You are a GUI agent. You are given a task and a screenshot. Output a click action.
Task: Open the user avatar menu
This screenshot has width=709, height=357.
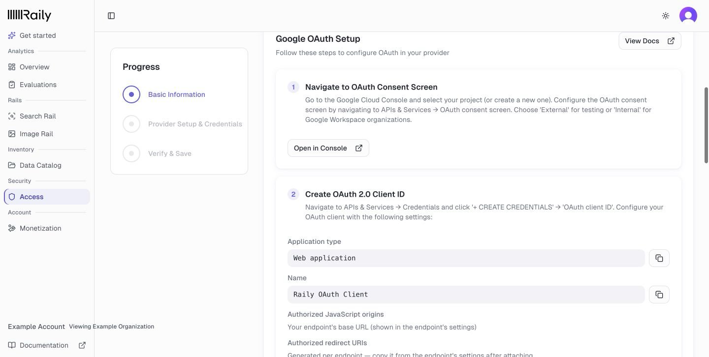point(688,16)
